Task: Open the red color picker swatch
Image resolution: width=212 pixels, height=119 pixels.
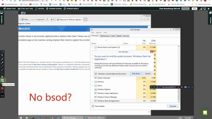Action: pos(2,88)
